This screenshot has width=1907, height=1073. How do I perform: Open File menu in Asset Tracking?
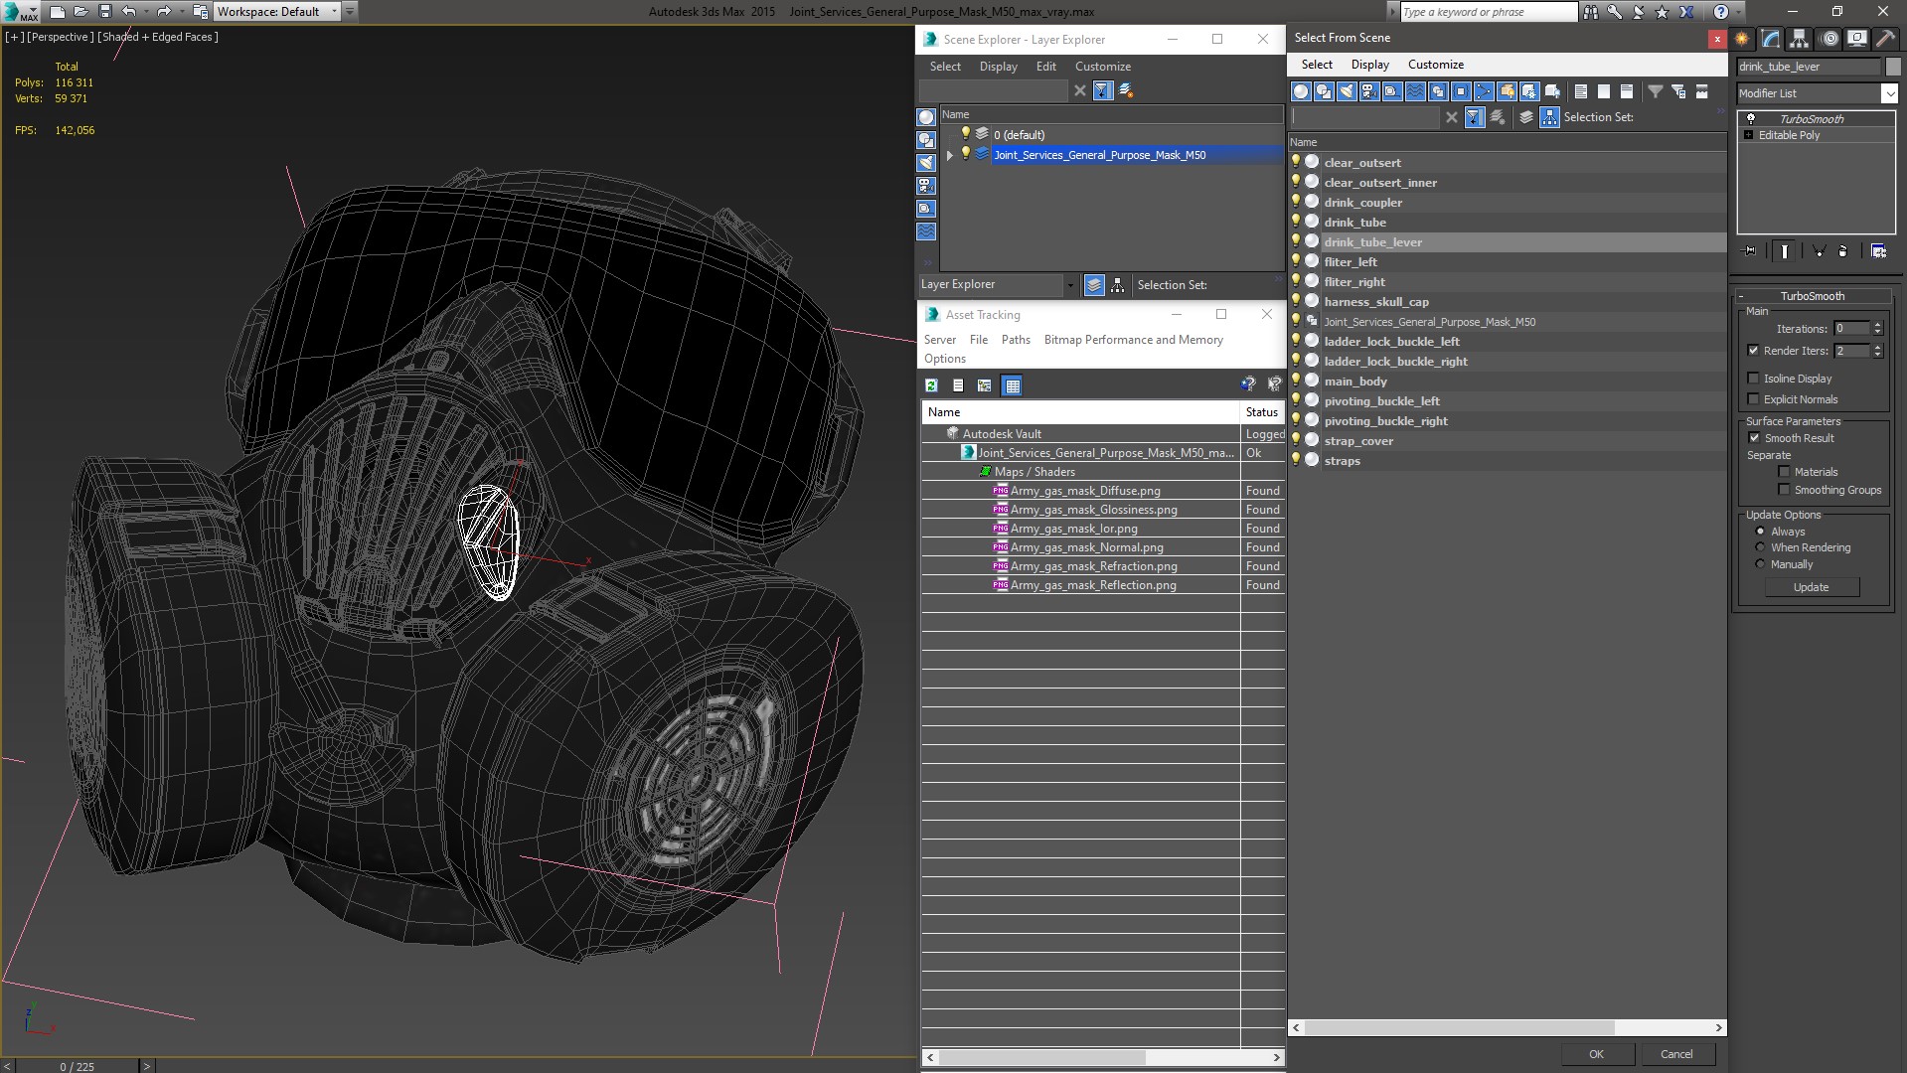978,340
